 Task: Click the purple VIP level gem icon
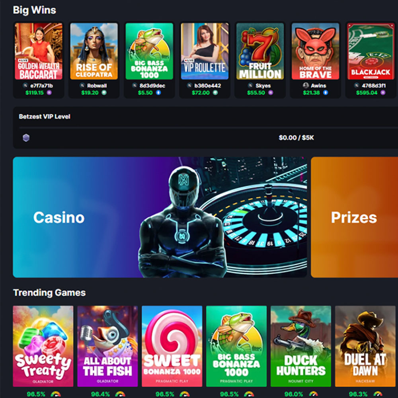(x=26, y=138)
